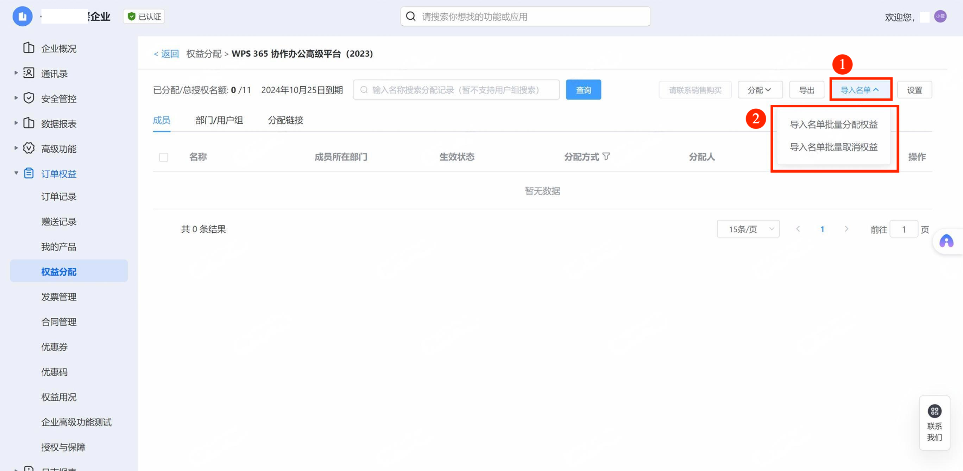The height and width of the screenshot is (471, 963).
Task: Toggle the select-all checkbox in table header
Action: click(x=163, y=157)
